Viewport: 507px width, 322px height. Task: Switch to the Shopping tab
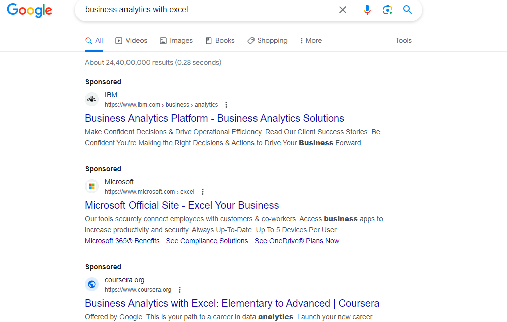coord(268,40)
